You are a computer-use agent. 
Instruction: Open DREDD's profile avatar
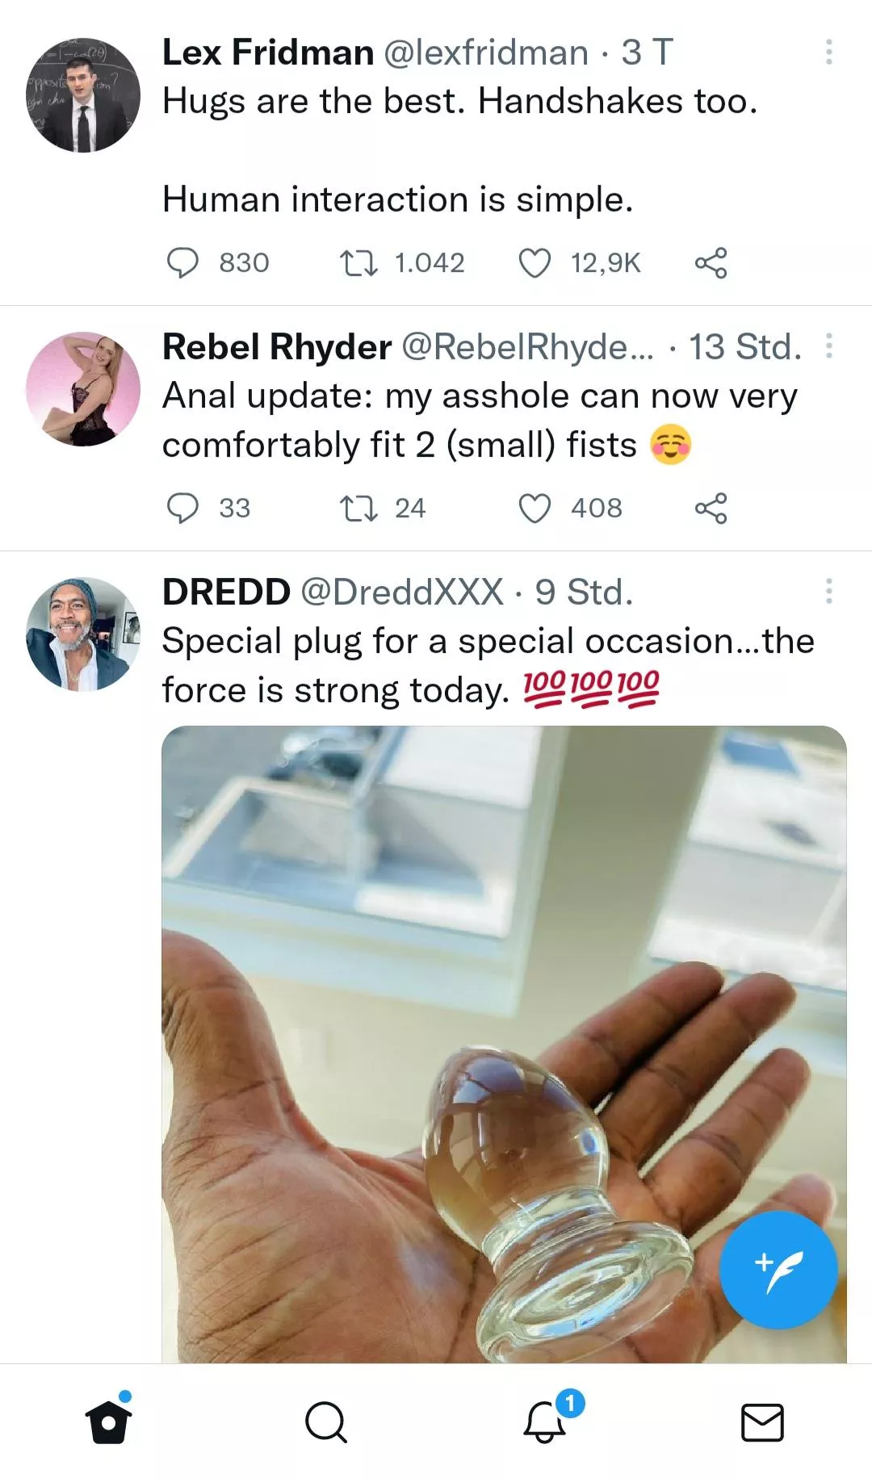click(83, 634)
